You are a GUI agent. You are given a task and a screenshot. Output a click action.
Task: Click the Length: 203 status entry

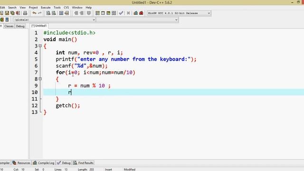pos(85,169)
